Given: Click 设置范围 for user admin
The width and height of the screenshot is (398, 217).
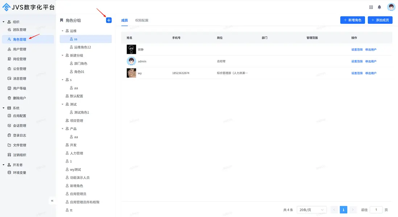Looking at the screenshot, I should coord(357,61).
